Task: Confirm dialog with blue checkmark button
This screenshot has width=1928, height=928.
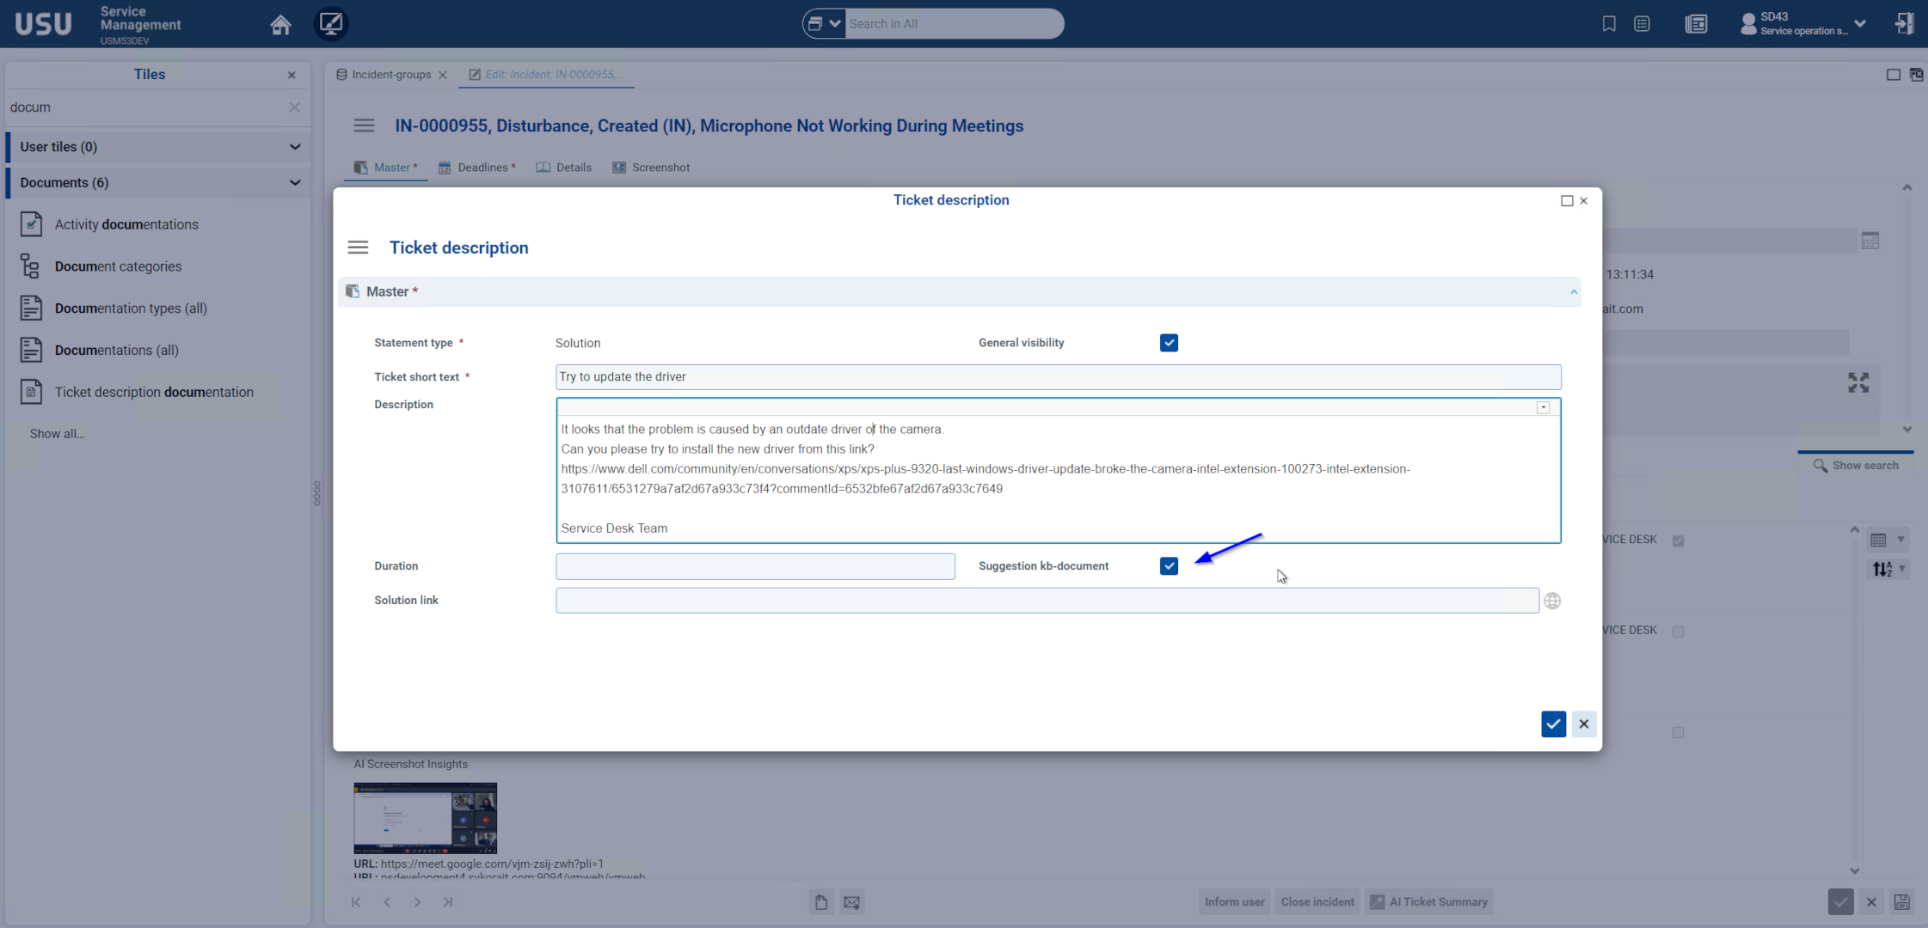Action: (1553, 723)
